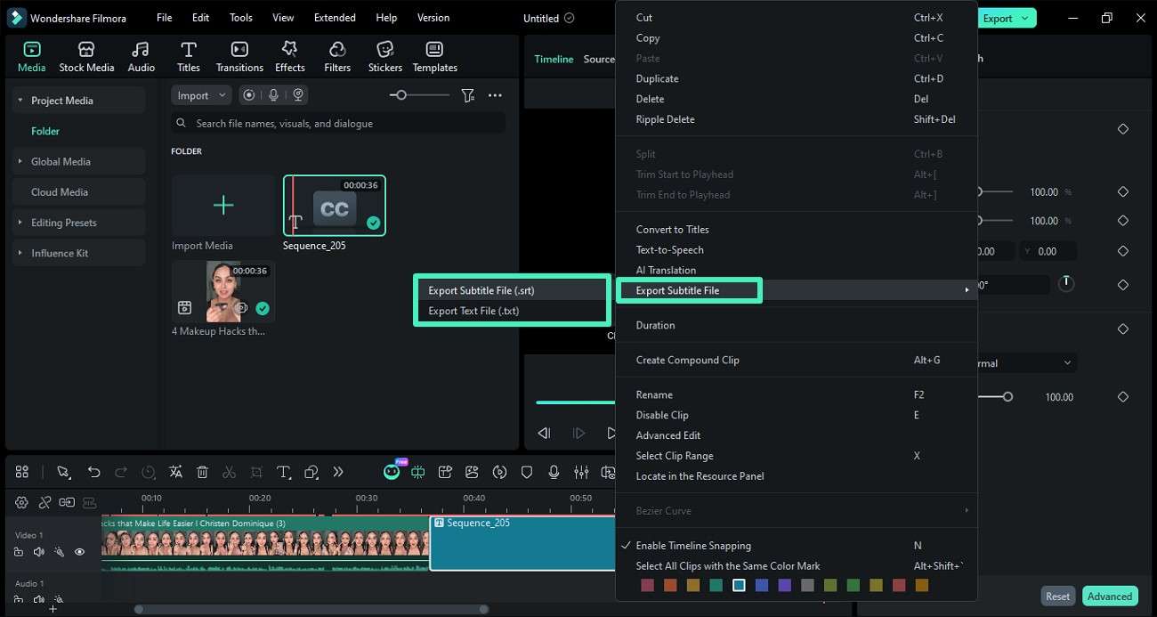
Task: Click the Export button
Action: click(998, 18)
